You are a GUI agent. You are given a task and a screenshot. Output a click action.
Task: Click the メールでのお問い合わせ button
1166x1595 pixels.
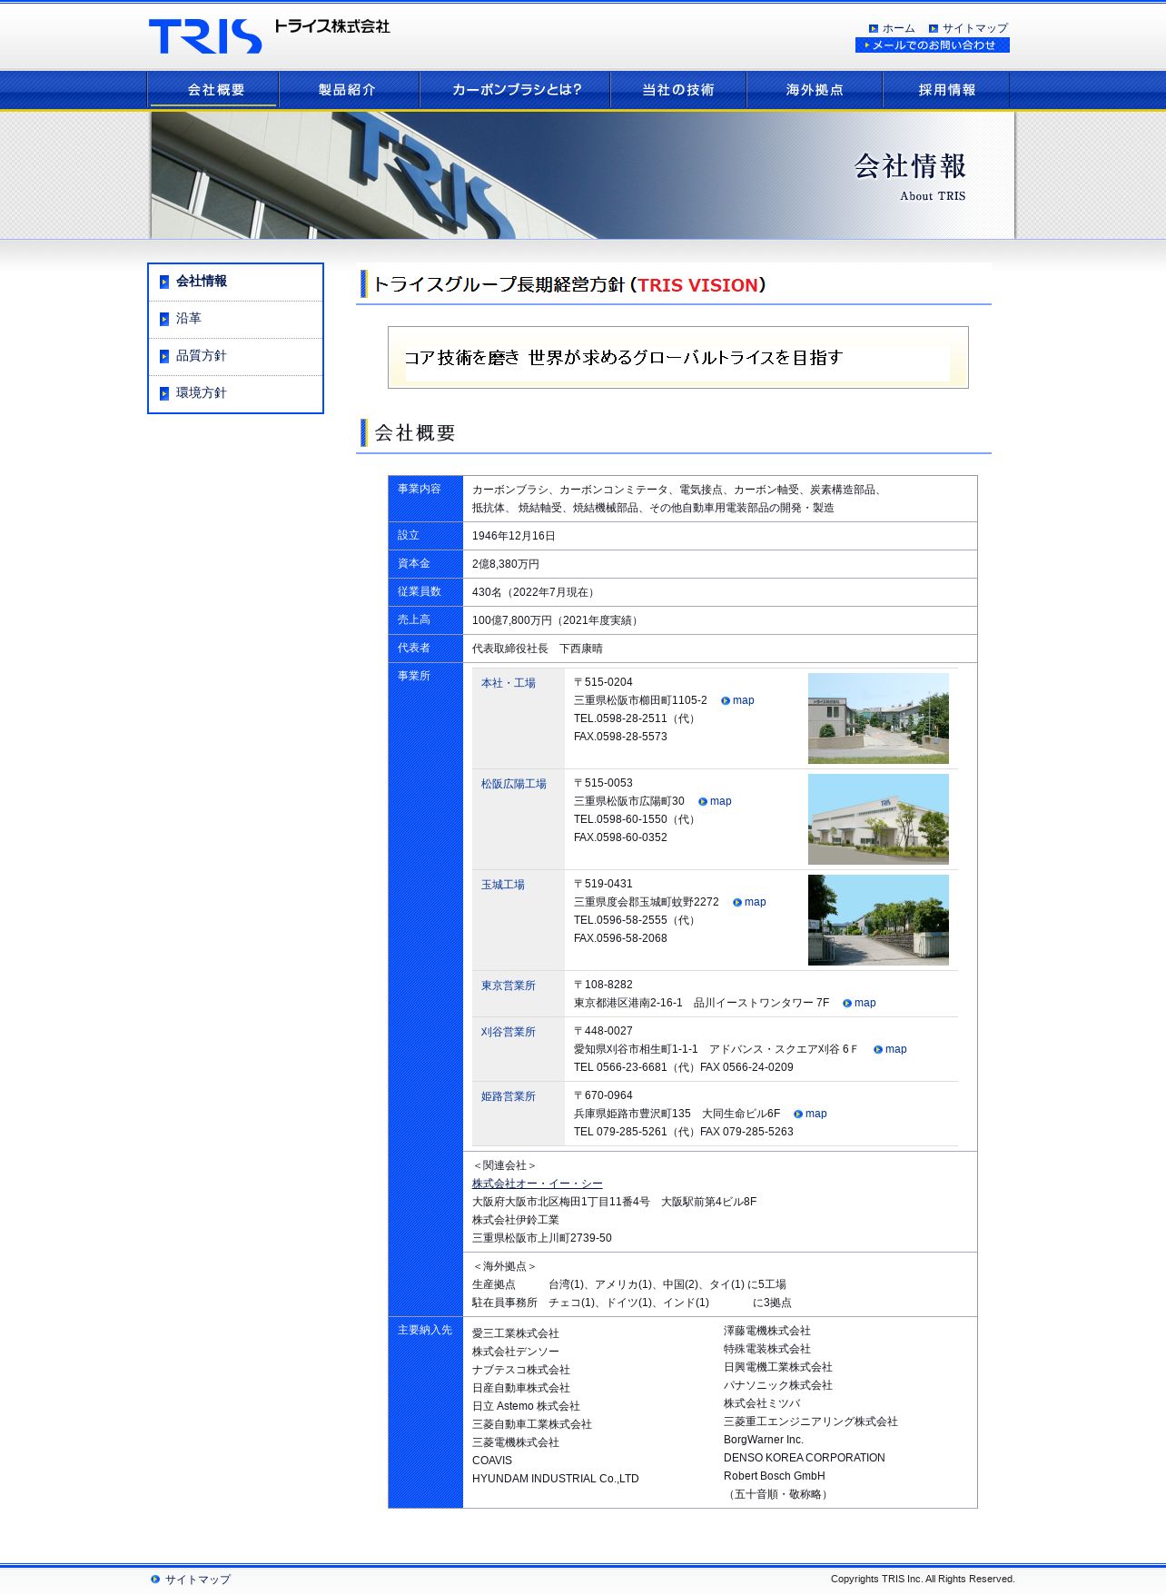click(x=933, y=45)
